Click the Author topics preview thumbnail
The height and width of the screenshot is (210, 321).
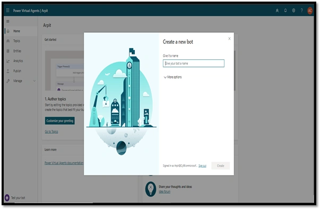point(64,71)
